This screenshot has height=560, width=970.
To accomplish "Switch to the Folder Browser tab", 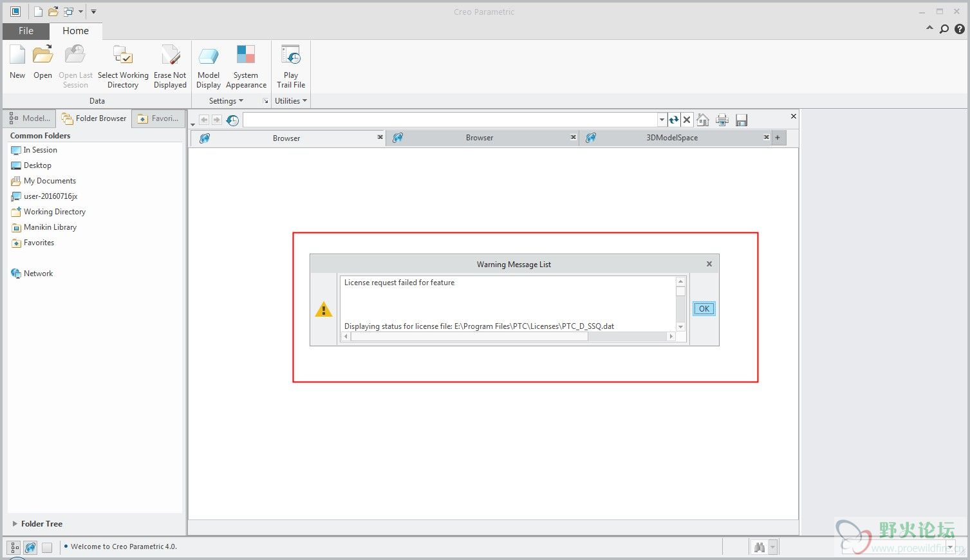I will (x=94, y=118).
